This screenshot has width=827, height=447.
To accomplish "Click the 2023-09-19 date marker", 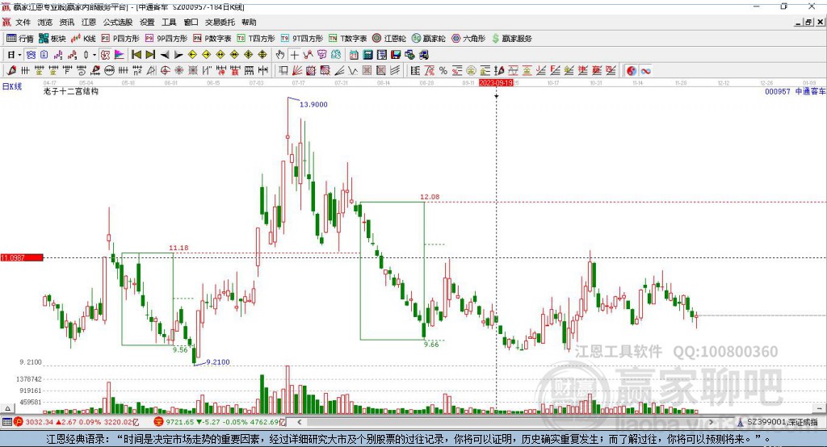I will tap(497, 83).
